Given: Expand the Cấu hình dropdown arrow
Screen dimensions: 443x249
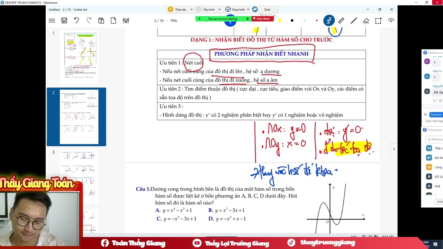Looking at the screenshot, I should (219, 10).
